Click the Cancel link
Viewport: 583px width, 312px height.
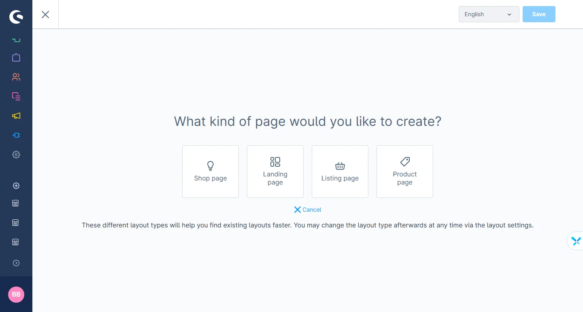pos(308,210)
